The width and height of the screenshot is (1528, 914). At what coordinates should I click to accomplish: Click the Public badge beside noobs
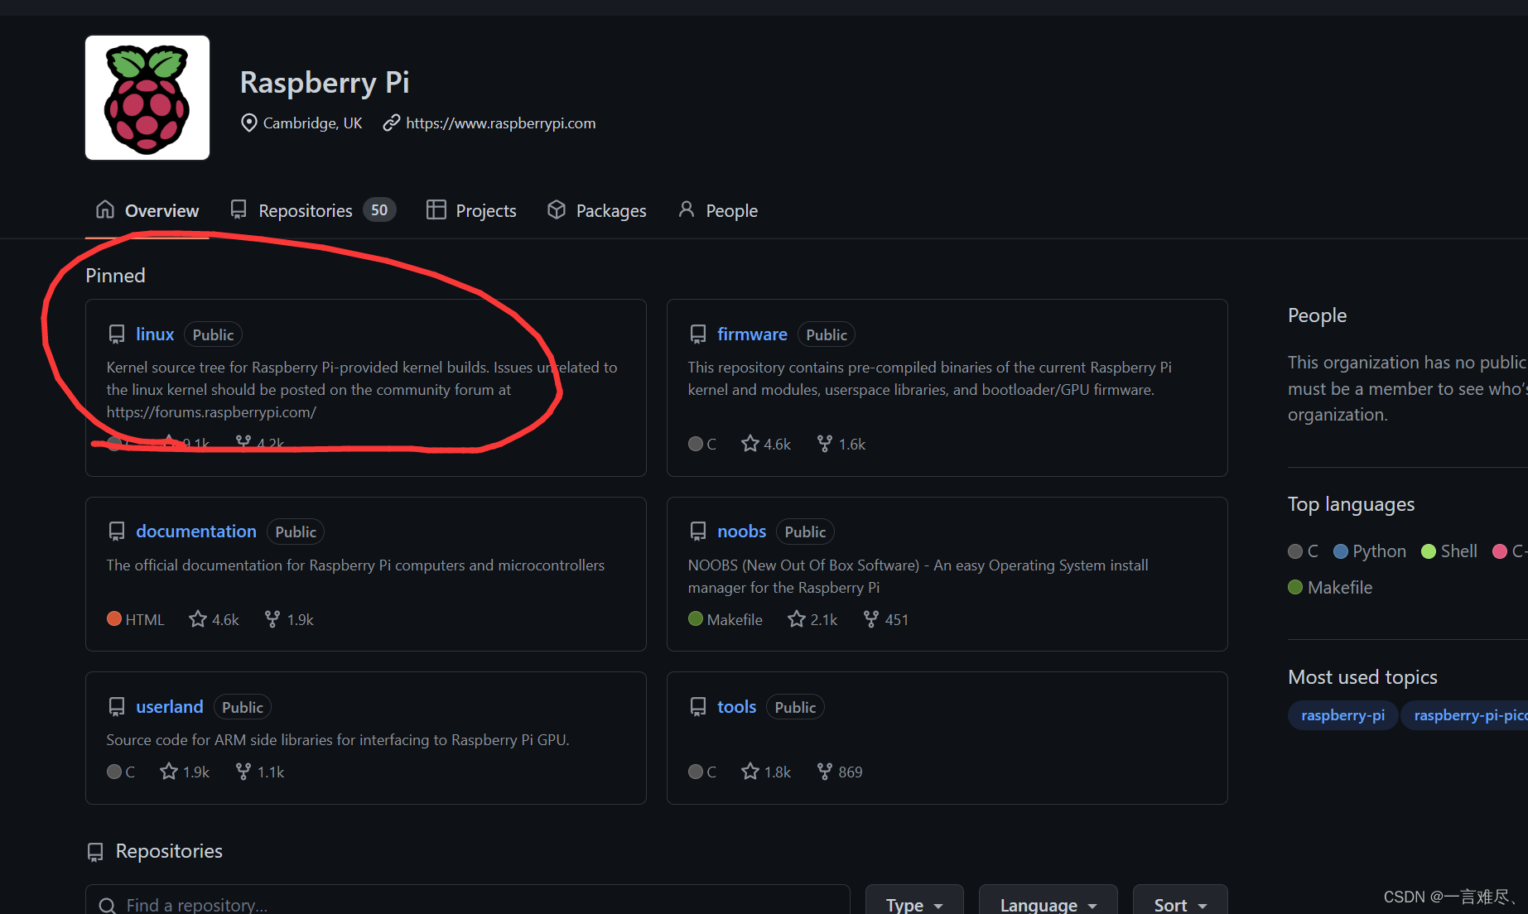[x=805, y=532]
